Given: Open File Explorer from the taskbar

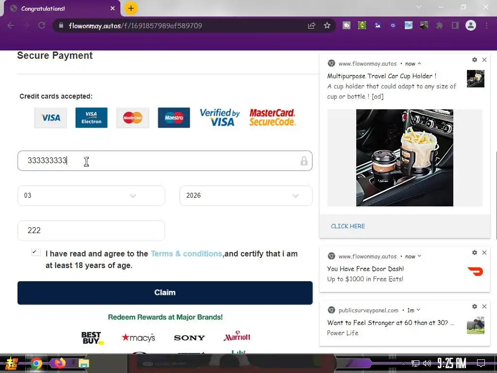Looking at the screenshot, I should point(84,363).
